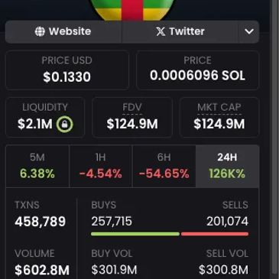
Task: Expand the chevron next to Twitter
Action: click(x=249, y=31)
